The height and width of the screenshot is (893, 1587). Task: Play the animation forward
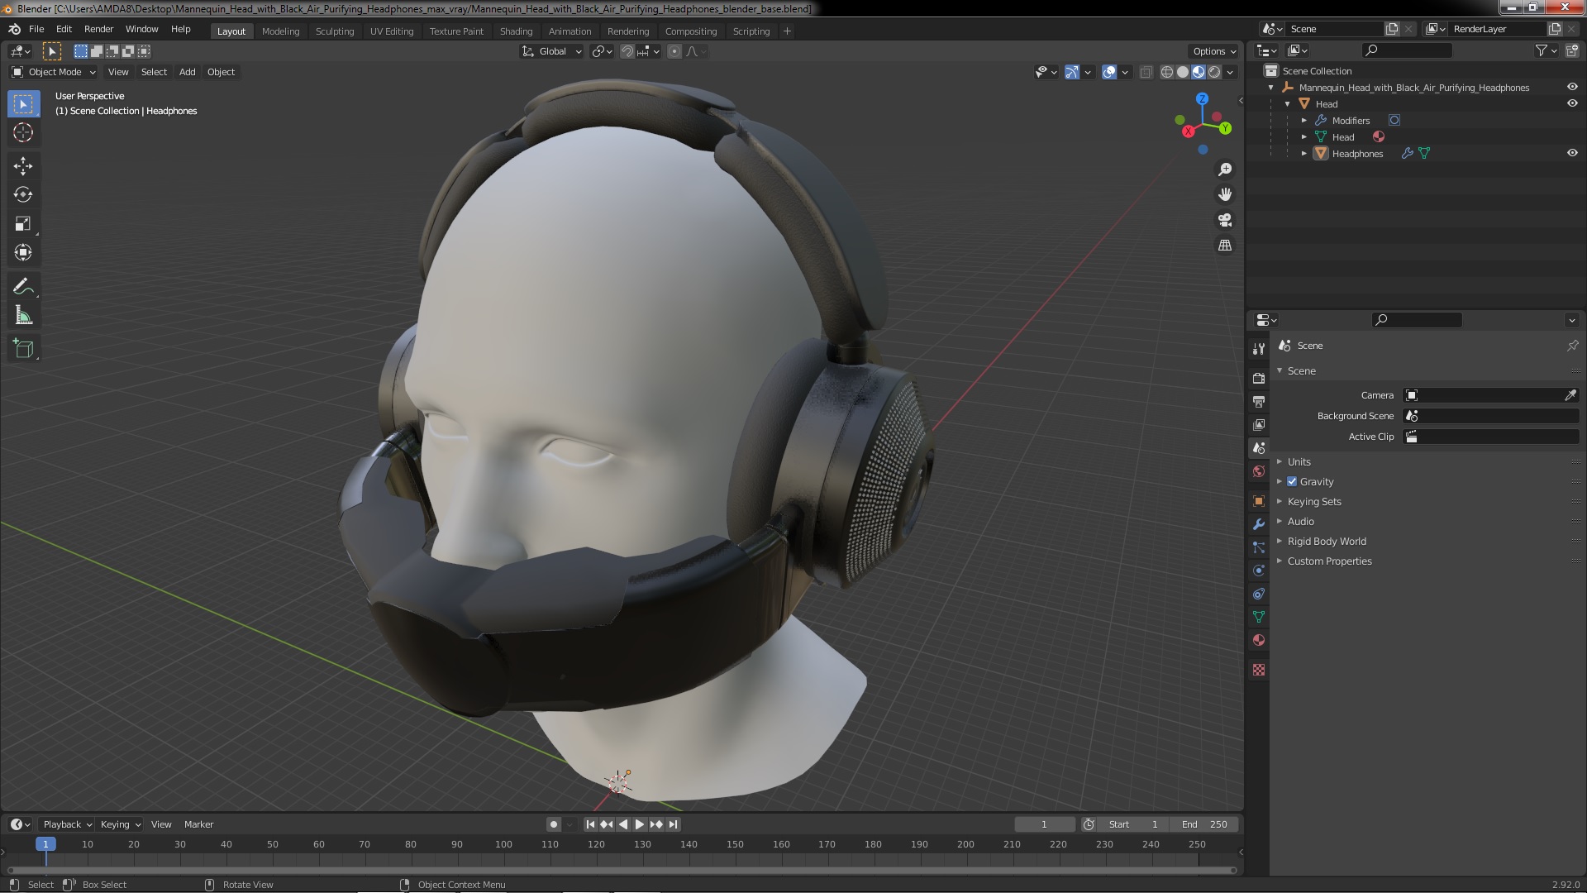pyautogui.click(x=640, y=824)
